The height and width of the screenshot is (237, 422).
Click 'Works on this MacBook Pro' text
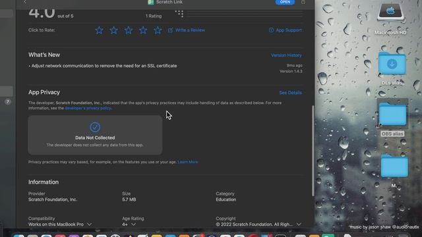[x=55, y=224]
